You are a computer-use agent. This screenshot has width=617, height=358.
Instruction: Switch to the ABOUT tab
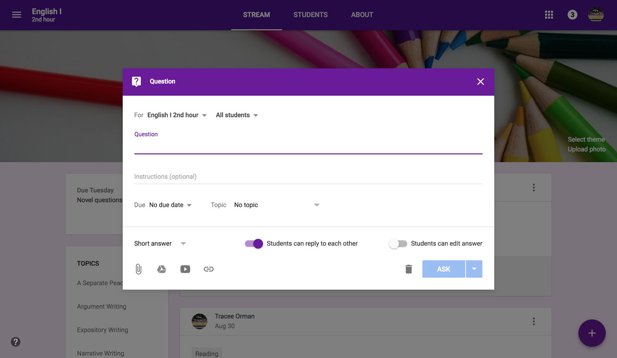(362, 15)
